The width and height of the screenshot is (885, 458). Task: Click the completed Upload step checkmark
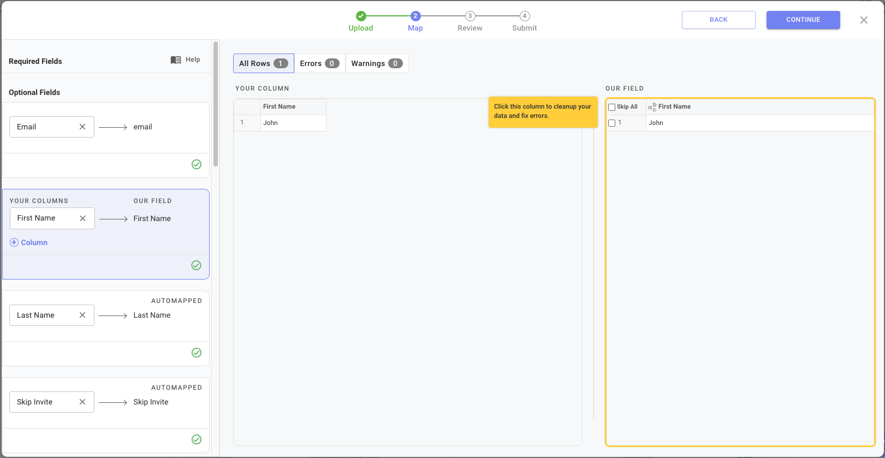pos(361,16)
